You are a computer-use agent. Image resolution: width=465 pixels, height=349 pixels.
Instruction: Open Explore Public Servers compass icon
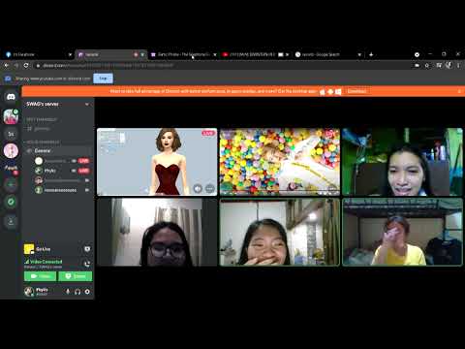(x=11, y=202)
